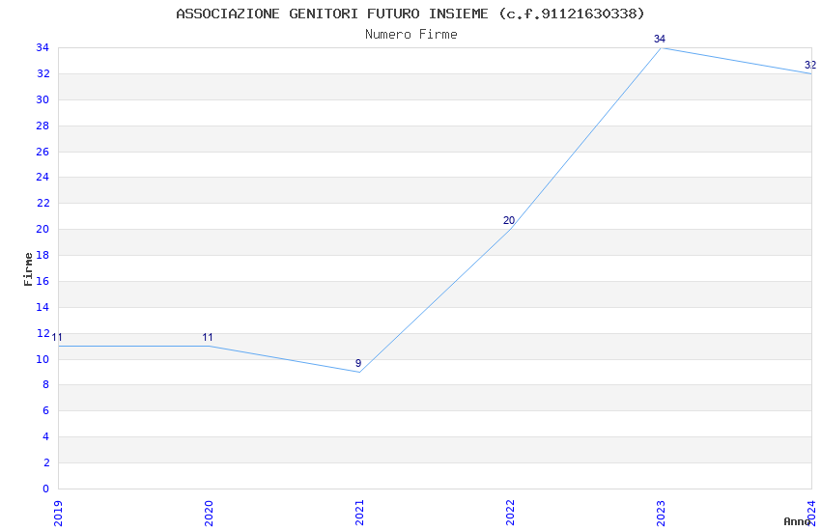821x531 pixels.
Task: Click the y-axis value 10
Action: pos(42,359)
